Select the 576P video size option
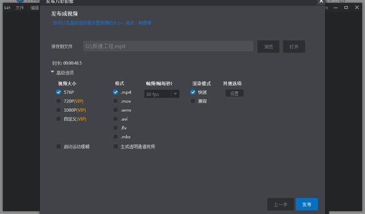Image resolution: width=365 pixels, height=214 pixels. (x=58, y=92)
